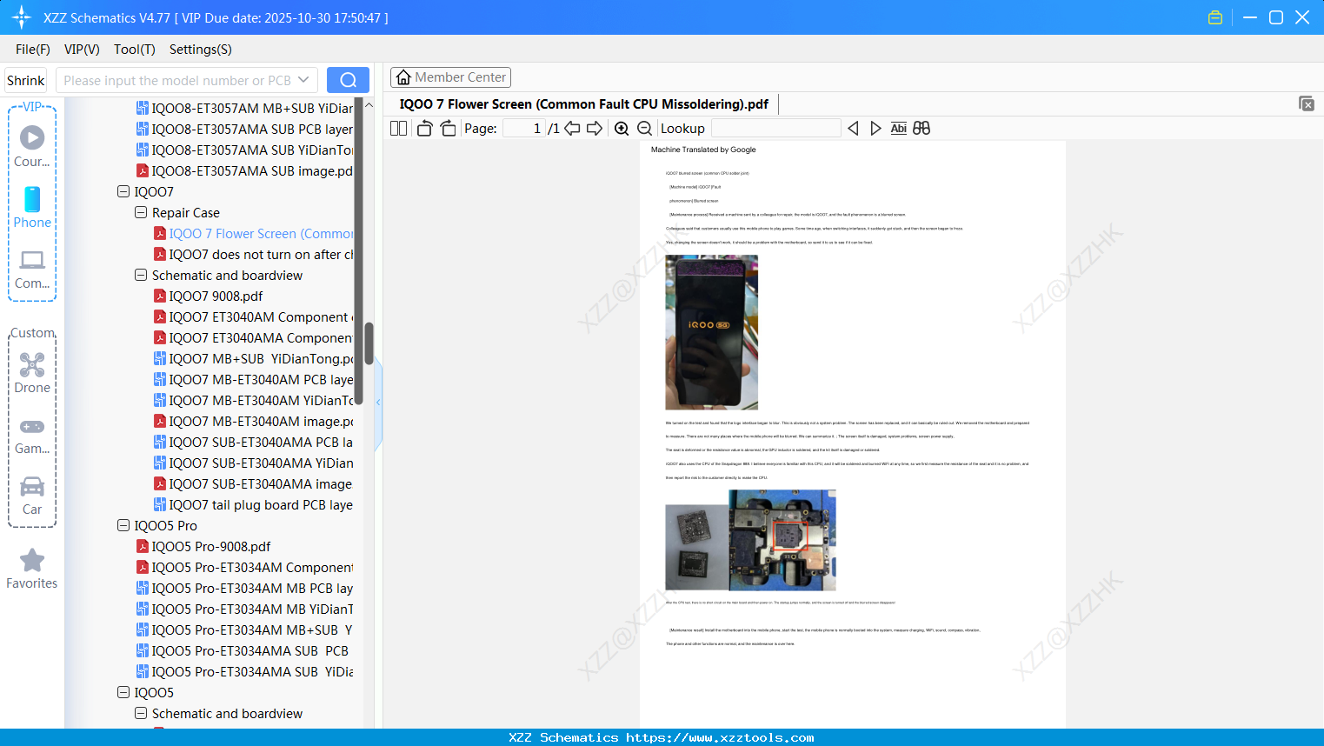This screenshot has width=1324, height=746.
Task: Click the iQOO phone photo in the PDF
Action: coord(711,332)
